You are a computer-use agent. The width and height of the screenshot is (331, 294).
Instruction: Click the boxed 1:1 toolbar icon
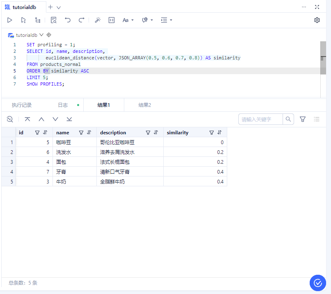click(112, 20)
